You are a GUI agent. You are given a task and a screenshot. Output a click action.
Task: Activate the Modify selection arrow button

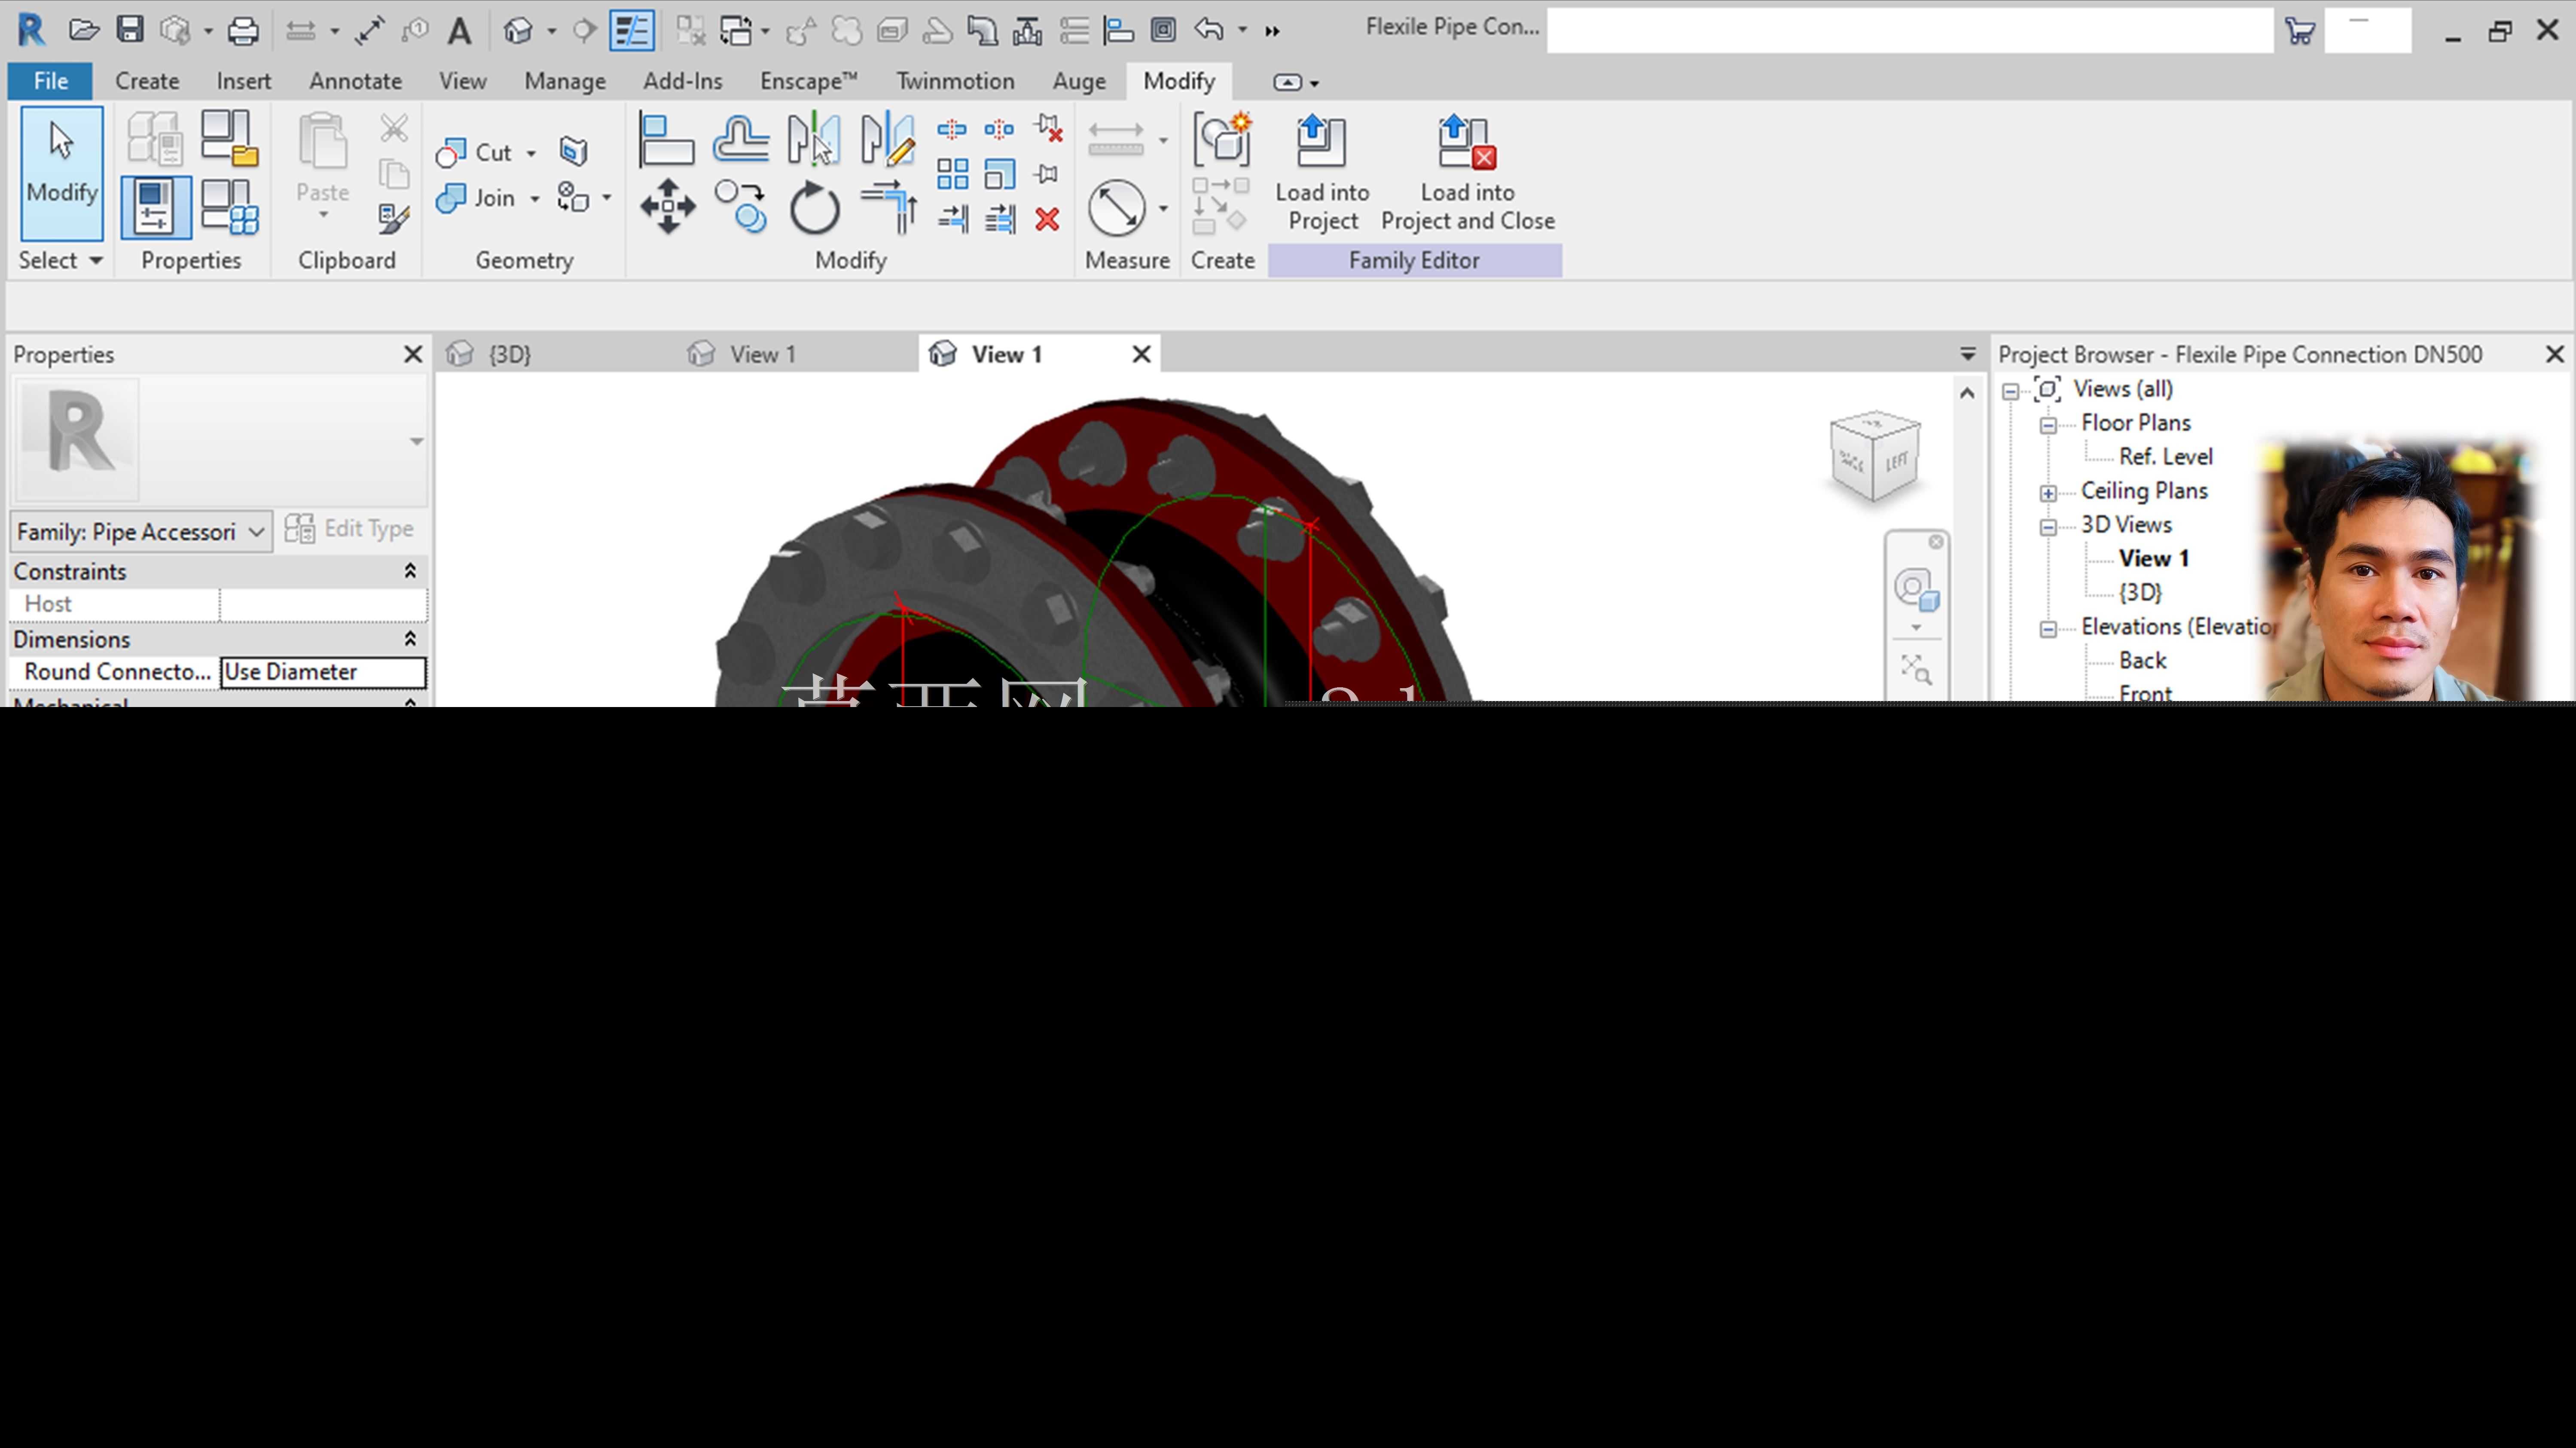(x=62, y=173)
